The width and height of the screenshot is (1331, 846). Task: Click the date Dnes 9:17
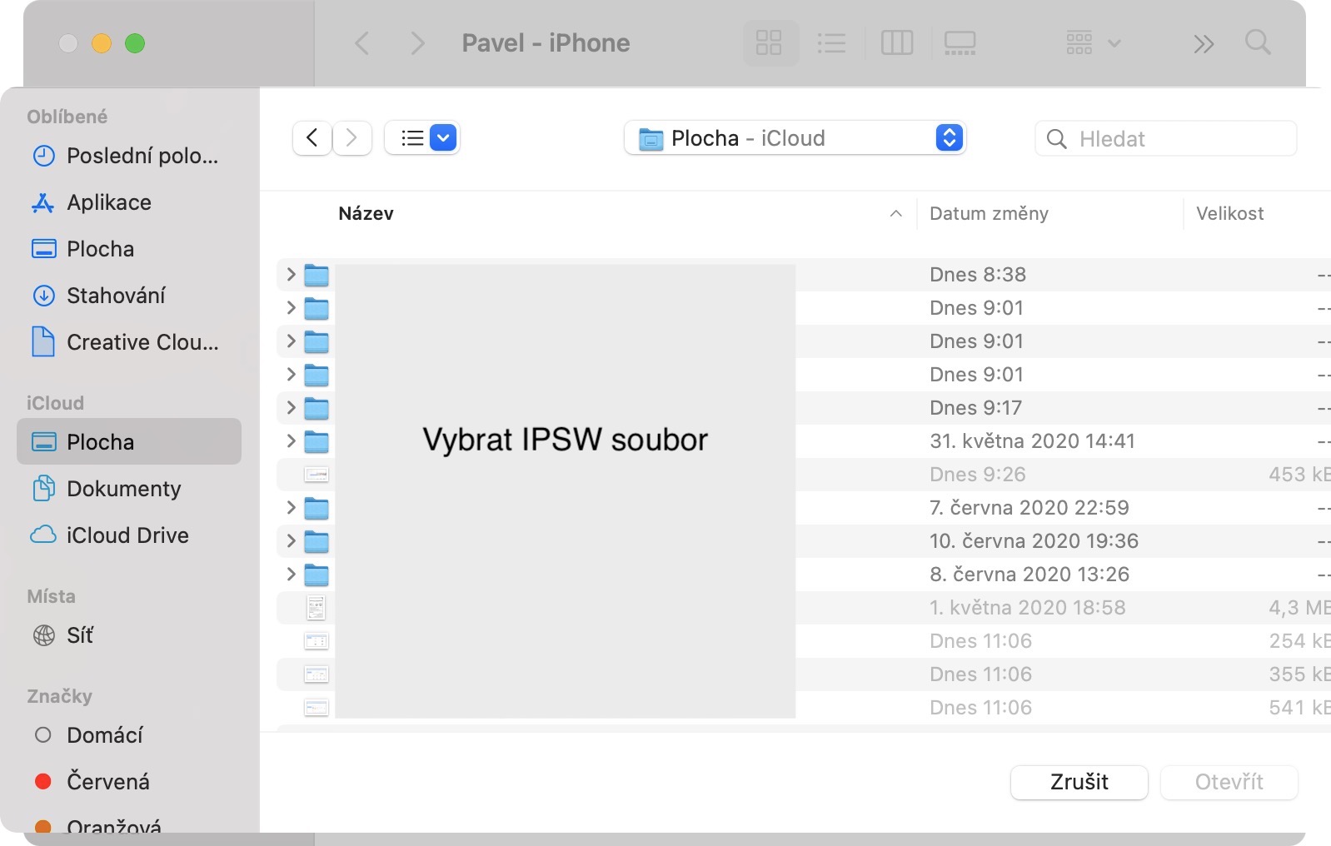(x=975, y=408)
